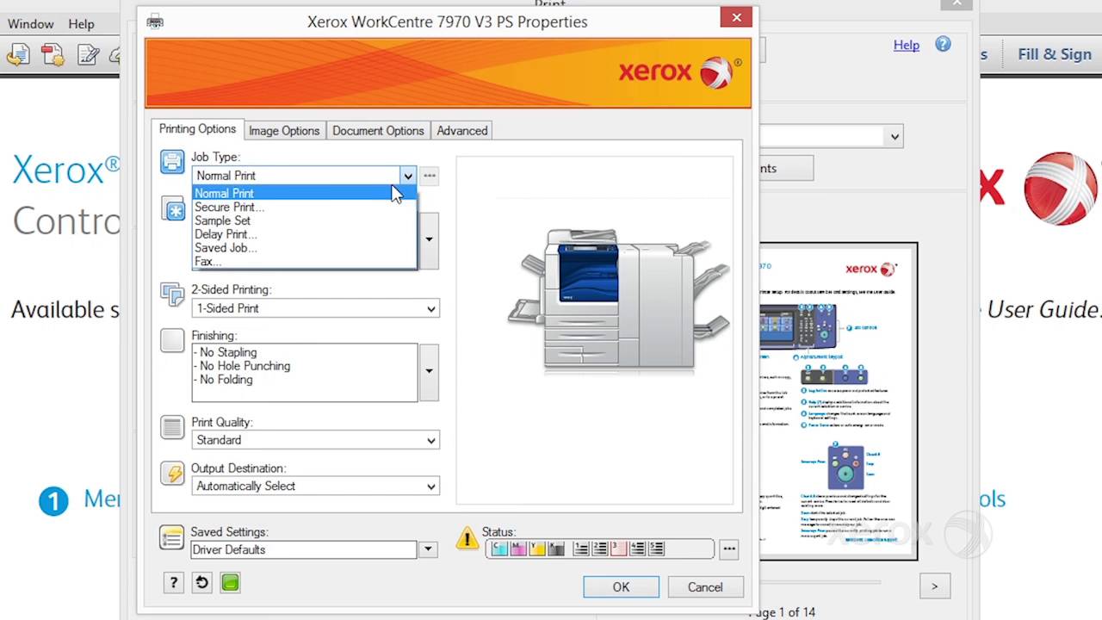
Task: Click the WorkCentre printer illustration
Action: point(619,300)
